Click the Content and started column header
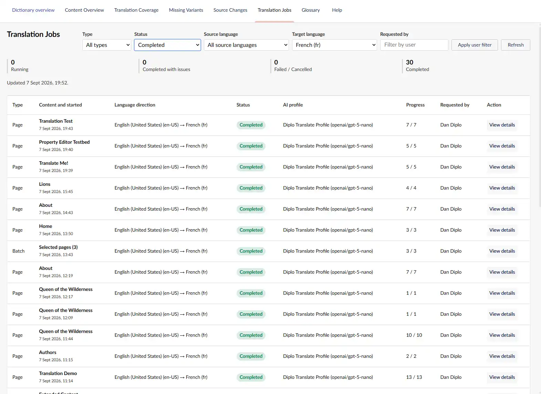The width and height of the screenshot is (541, 394). 60,105
